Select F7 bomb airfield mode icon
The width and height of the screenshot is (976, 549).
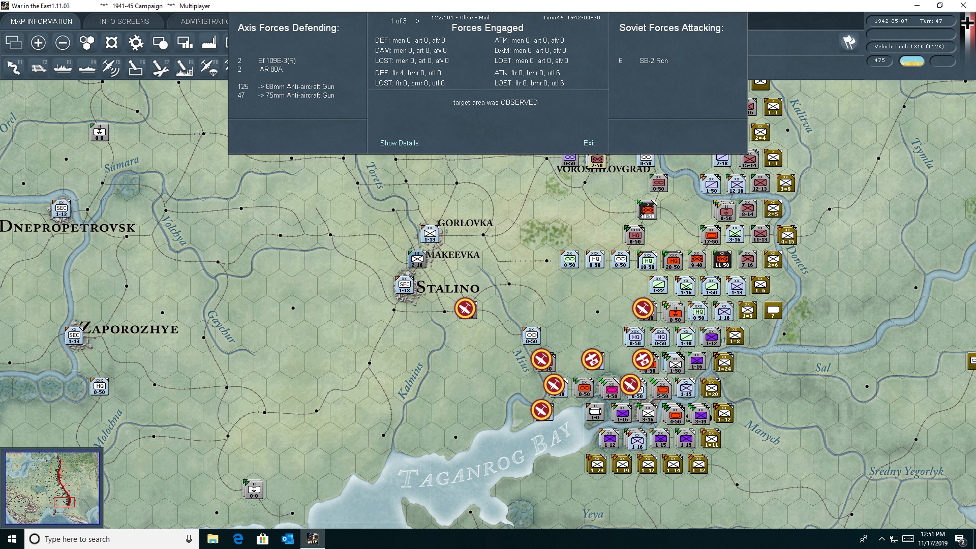160,68
